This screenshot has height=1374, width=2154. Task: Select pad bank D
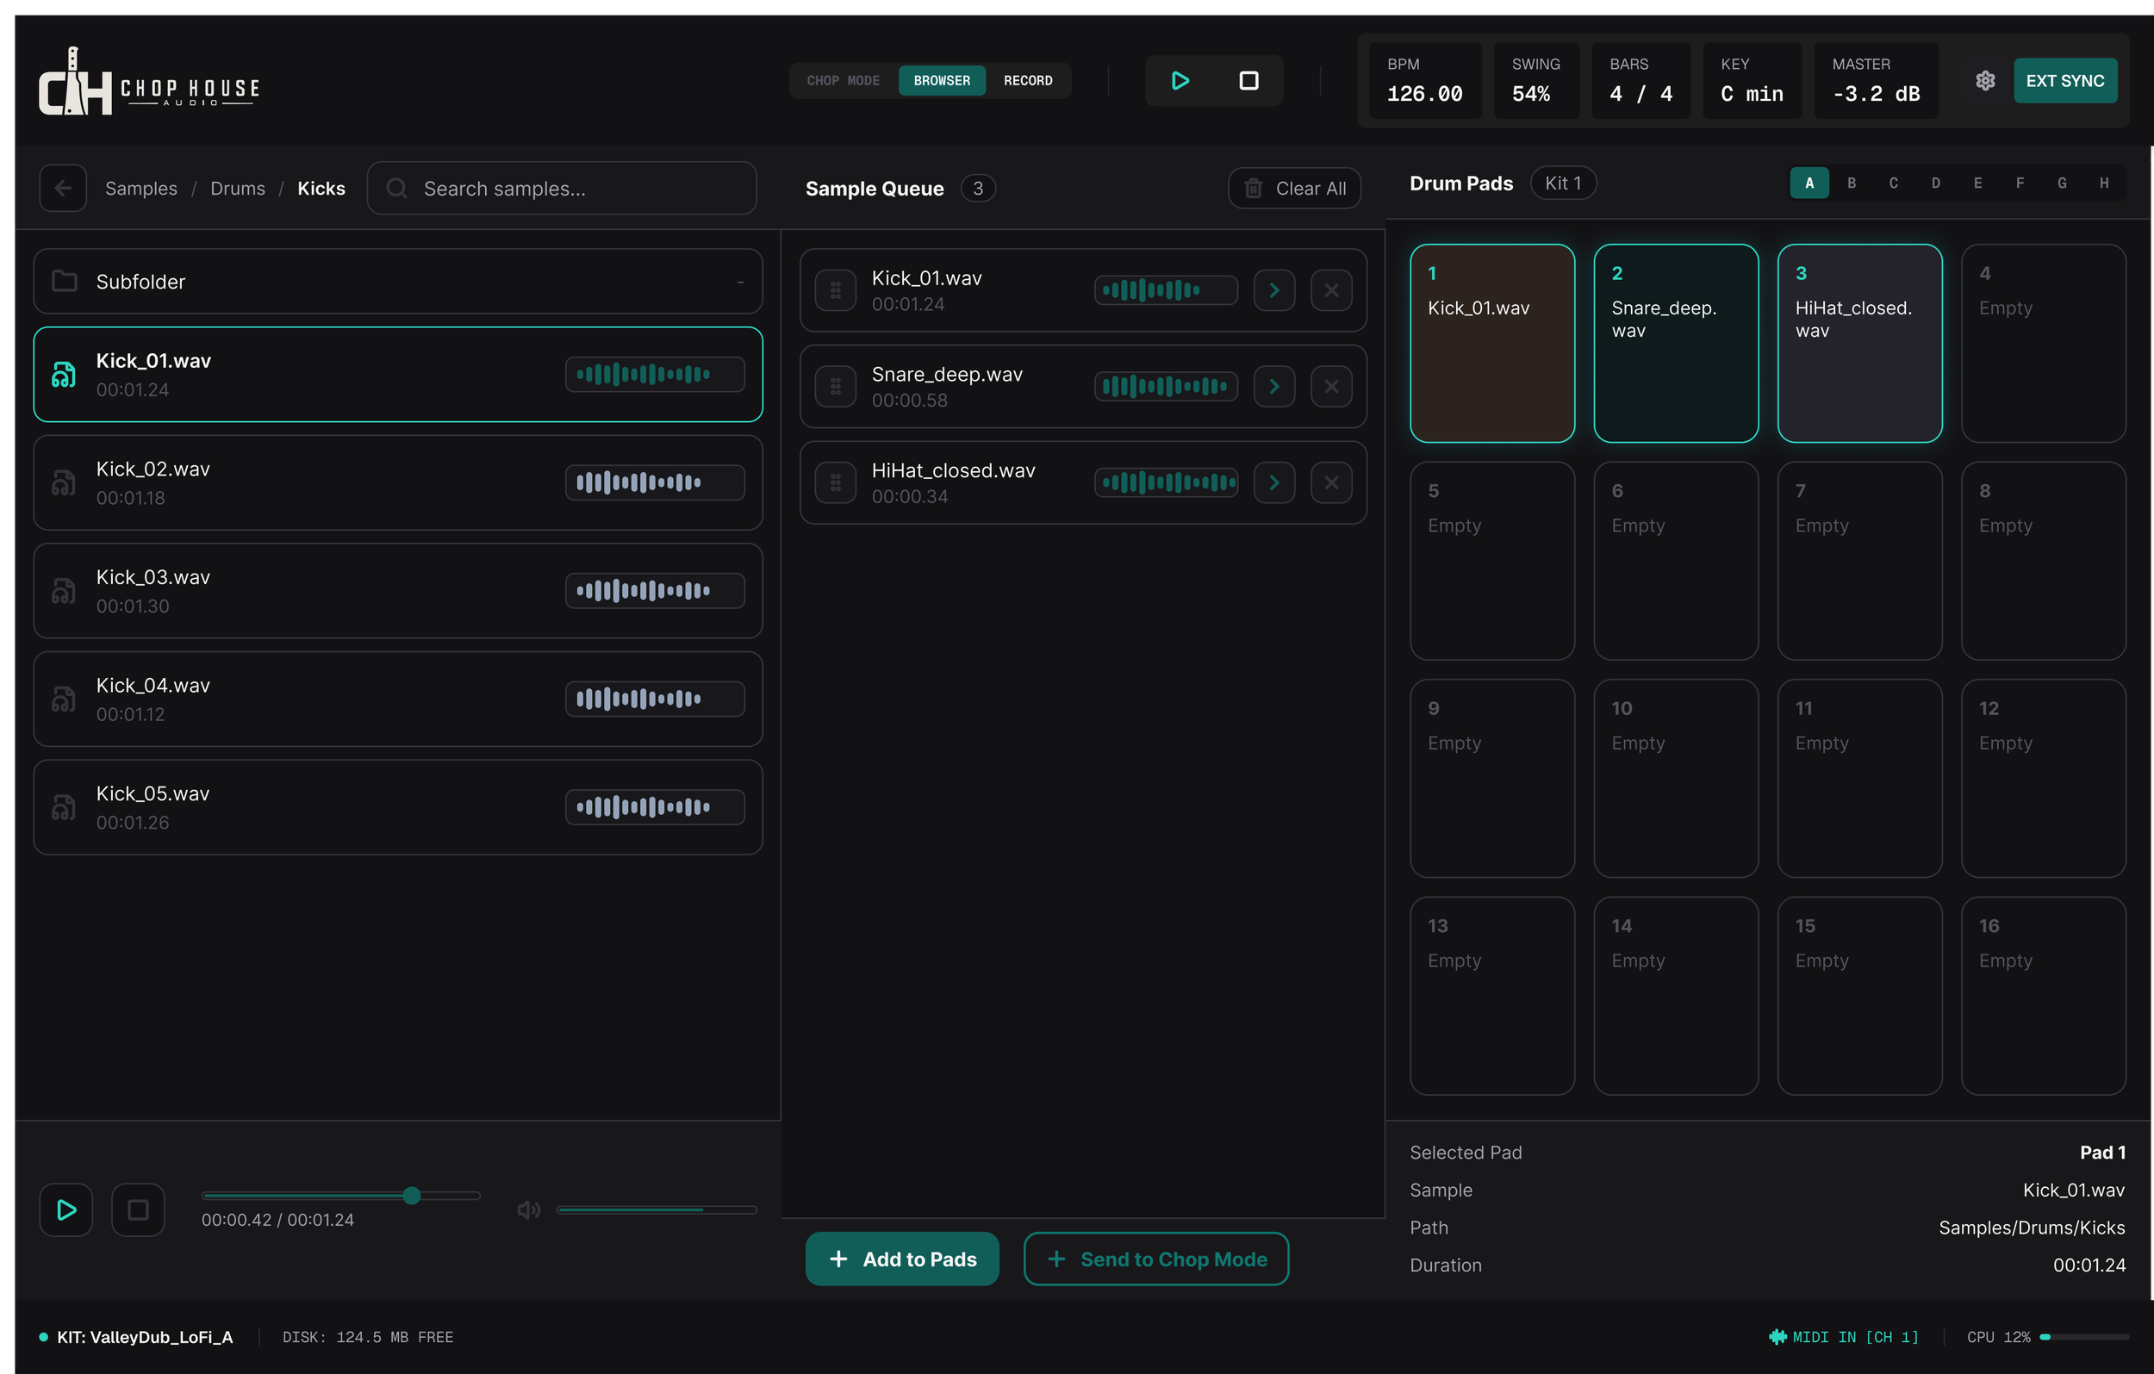tap(1935, 183)
